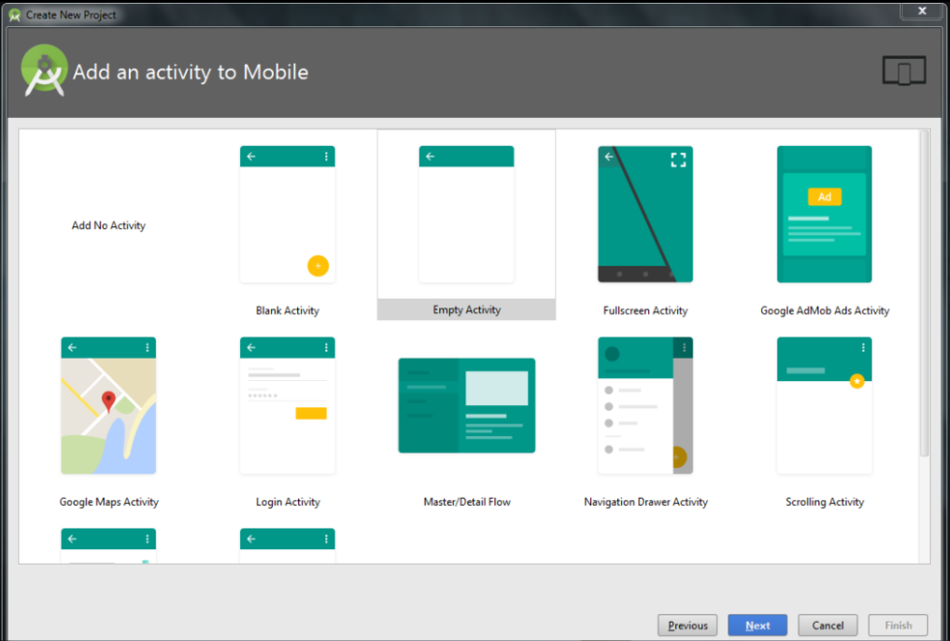Select the Add No Activity option
The image size is (950, 641).
click(108, 225)
